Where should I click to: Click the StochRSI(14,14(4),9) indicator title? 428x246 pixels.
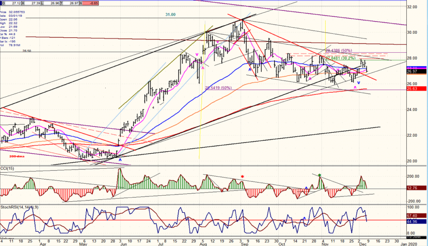pyautogui.click(x=19, y=207)
